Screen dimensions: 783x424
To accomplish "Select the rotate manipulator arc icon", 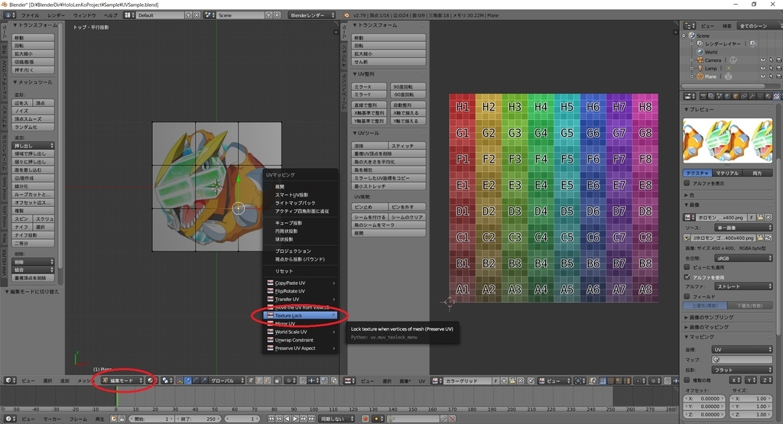I will 196,380.
